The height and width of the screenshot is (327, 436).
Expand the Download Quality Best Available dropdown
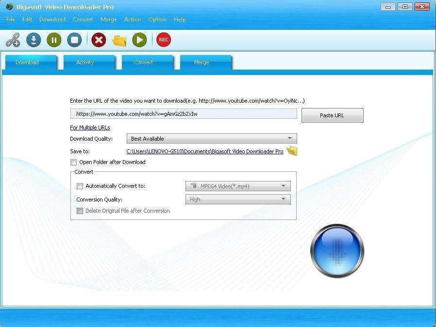click(x=212, y=139)
